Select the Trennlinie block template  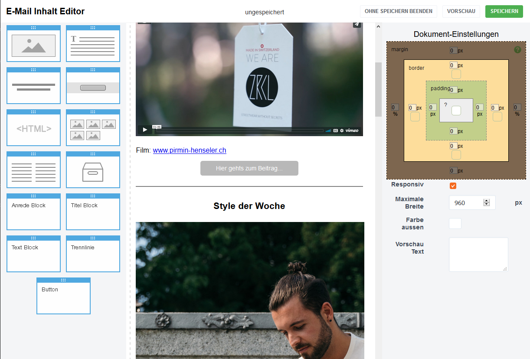pyautogui.click(x=93, y=254)
